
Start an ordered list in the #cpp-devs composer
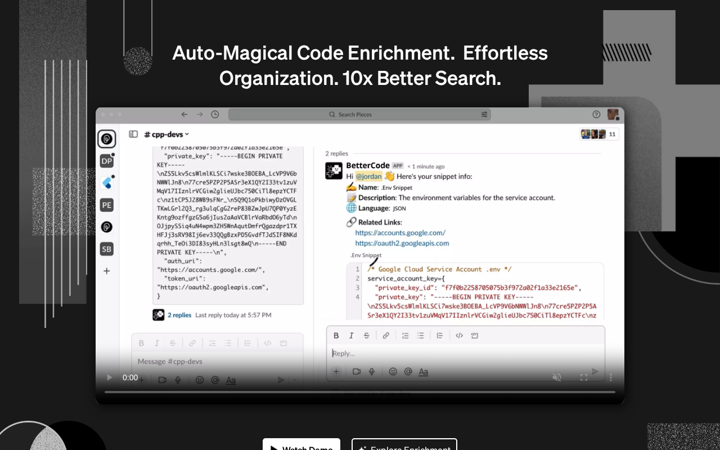pyautogui.click(x=212, y=343)
